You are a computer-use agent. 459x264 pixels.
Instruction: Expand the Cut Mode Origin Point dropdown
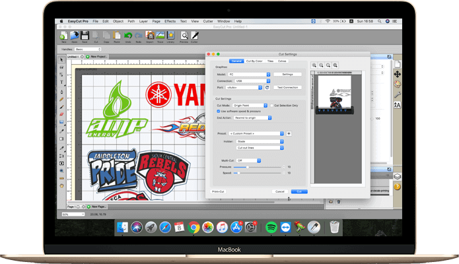pyautogui.click(x=250, y=106)
